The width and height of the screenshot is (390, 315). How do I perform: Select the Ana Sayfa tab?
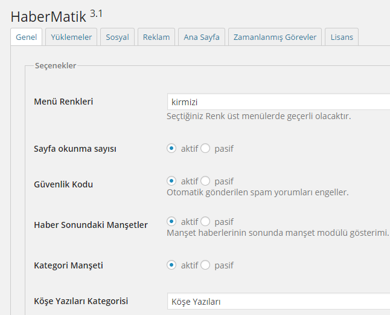pos(202,37)
